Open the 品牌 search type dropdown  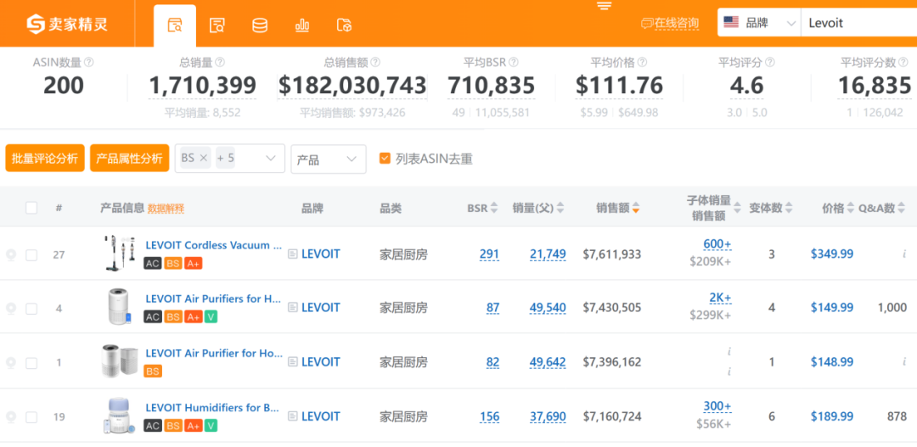pos(758,24)
